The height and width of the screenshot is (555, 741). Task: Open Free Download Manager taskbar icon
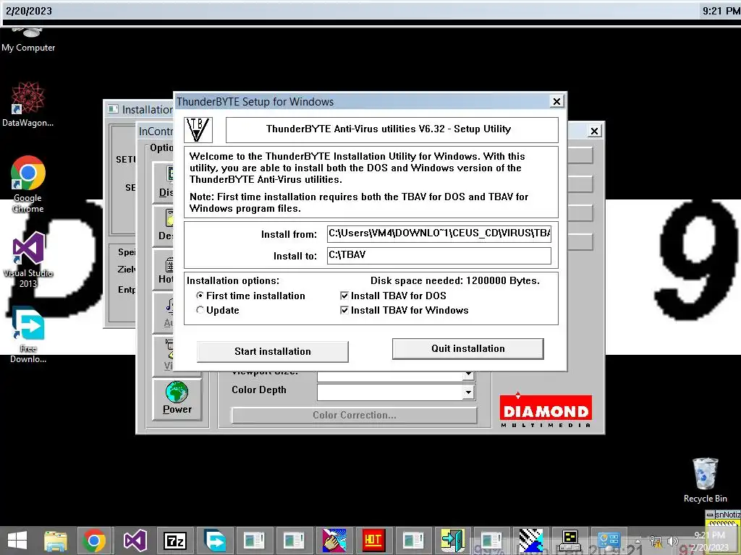click(214, 541)
